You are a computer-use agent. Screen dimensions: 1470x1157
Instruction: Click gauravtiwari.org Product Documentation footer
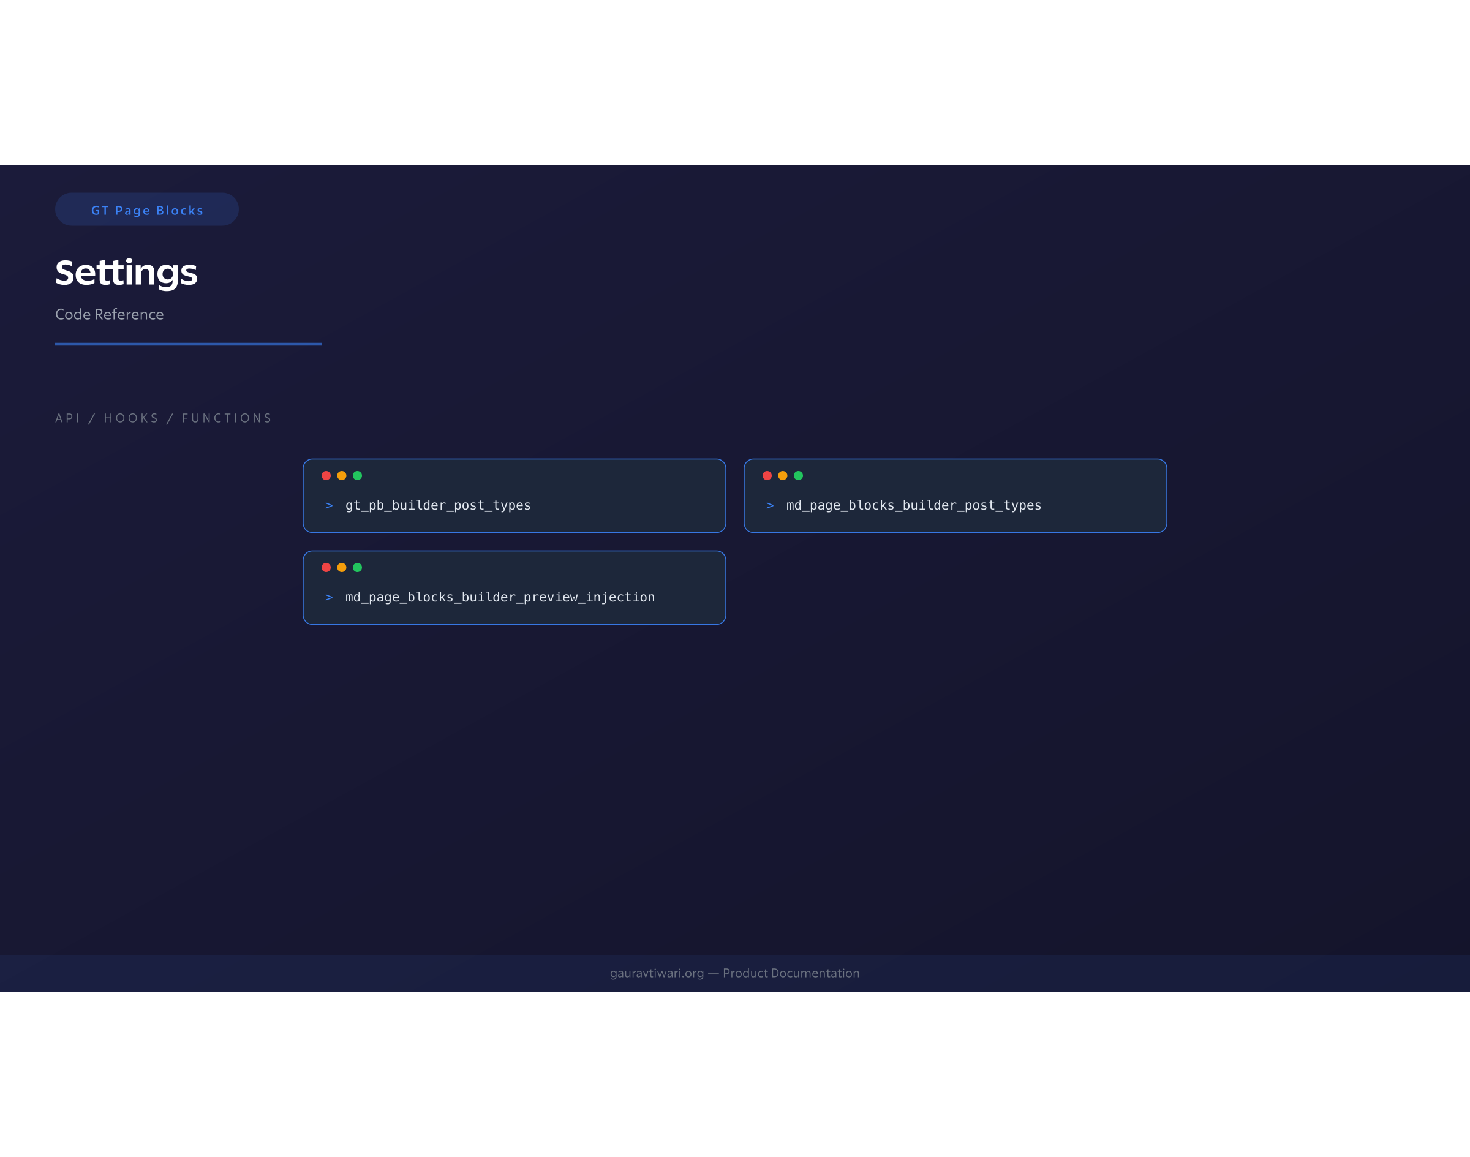tap(734, 973)
